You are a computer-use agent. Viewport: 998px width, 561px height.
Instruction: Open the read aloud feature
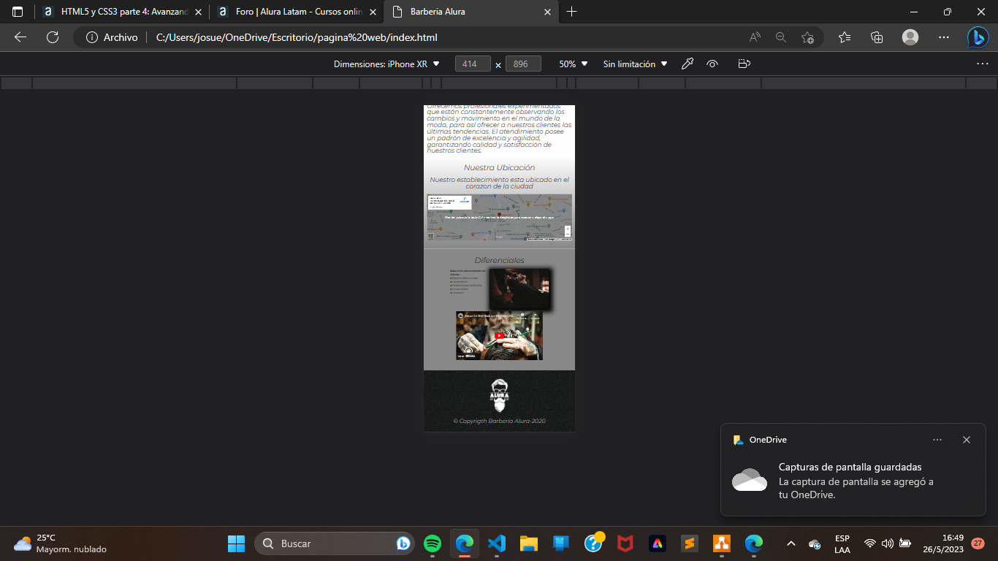755,37
